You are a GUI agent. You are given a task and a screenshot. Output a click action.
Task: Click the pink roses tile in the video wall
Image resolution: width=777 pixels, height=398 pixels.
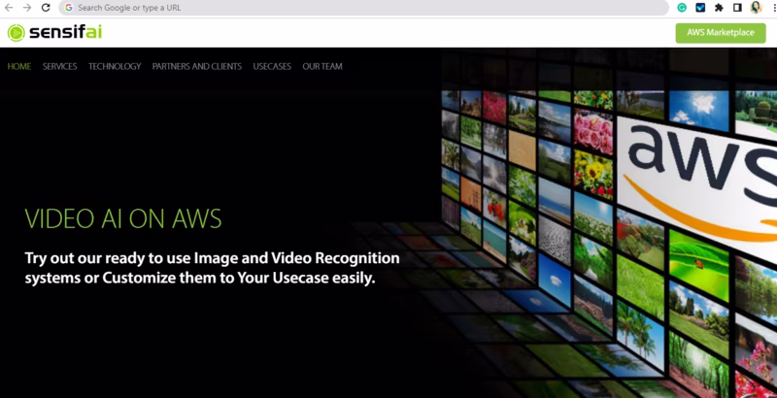(x=593, y=131)
